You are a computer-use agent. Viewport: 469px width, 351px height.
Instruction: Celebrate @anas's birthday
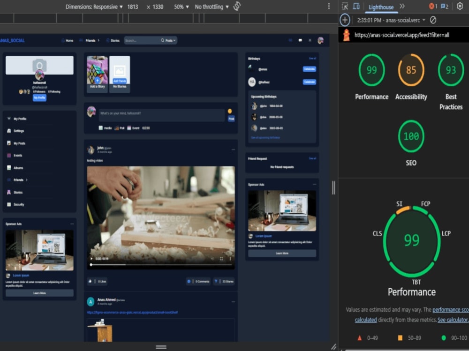coord(309,69)
